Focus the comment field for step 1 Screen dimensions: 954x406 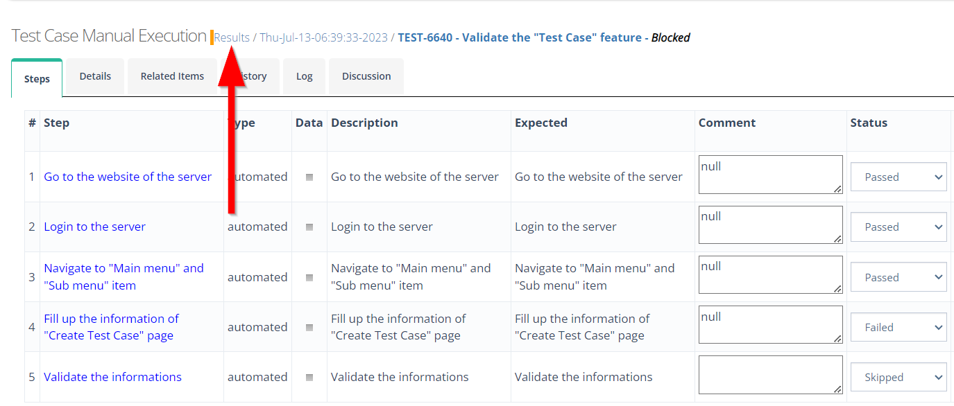(770, 175)
